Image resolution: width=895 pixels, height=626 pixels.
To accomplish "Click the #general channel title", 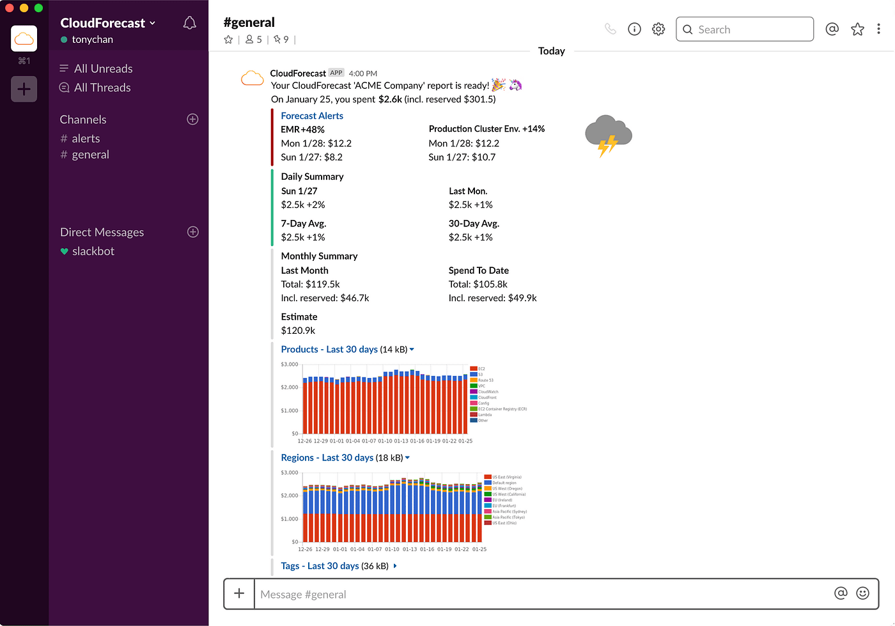I will point(249,22).
